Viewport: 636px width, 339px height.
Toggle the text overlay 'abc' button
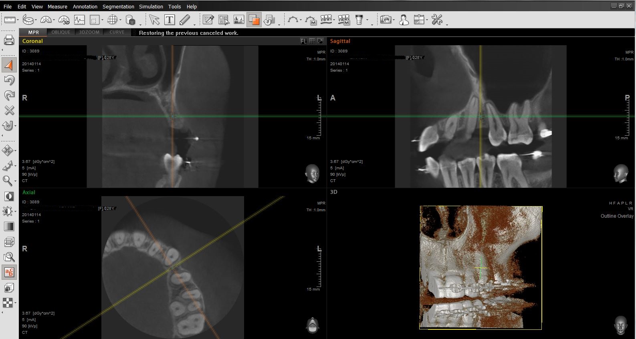[9, 273]
